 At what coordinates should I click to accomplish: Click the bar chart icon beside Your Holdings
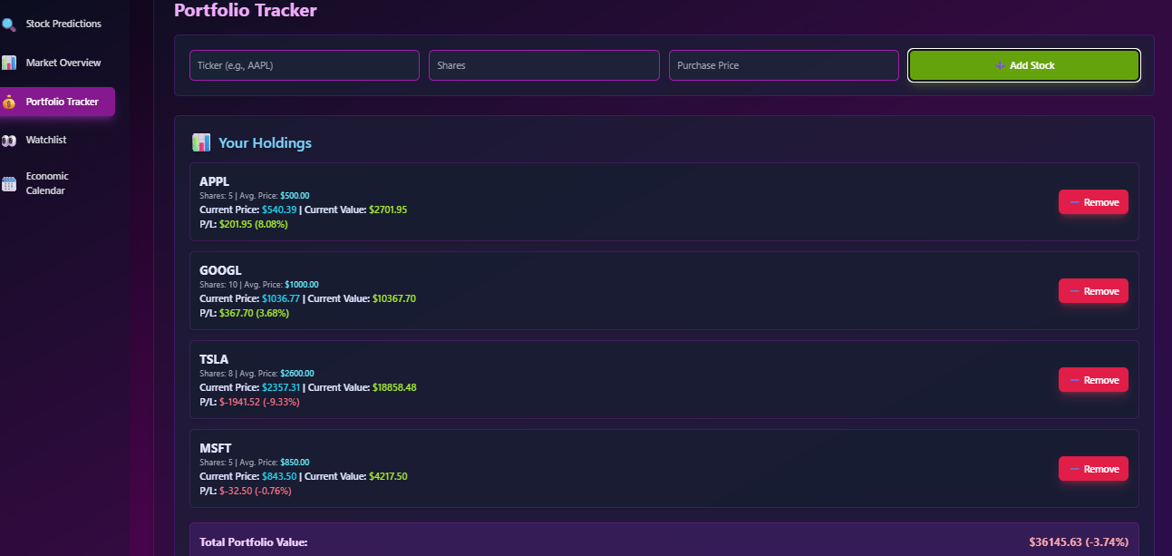(201, 142)
